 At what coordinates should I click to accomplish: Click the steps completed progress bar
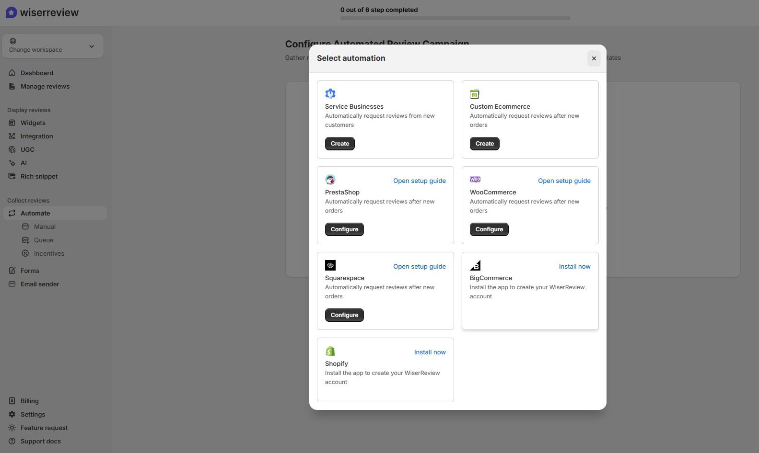455,18
